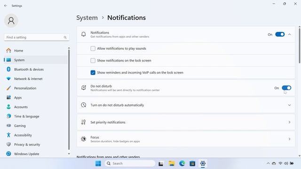Click the OneDrive cloud tray icon
This screenshot has height=169, width=301.
click(x=274, y=163)
